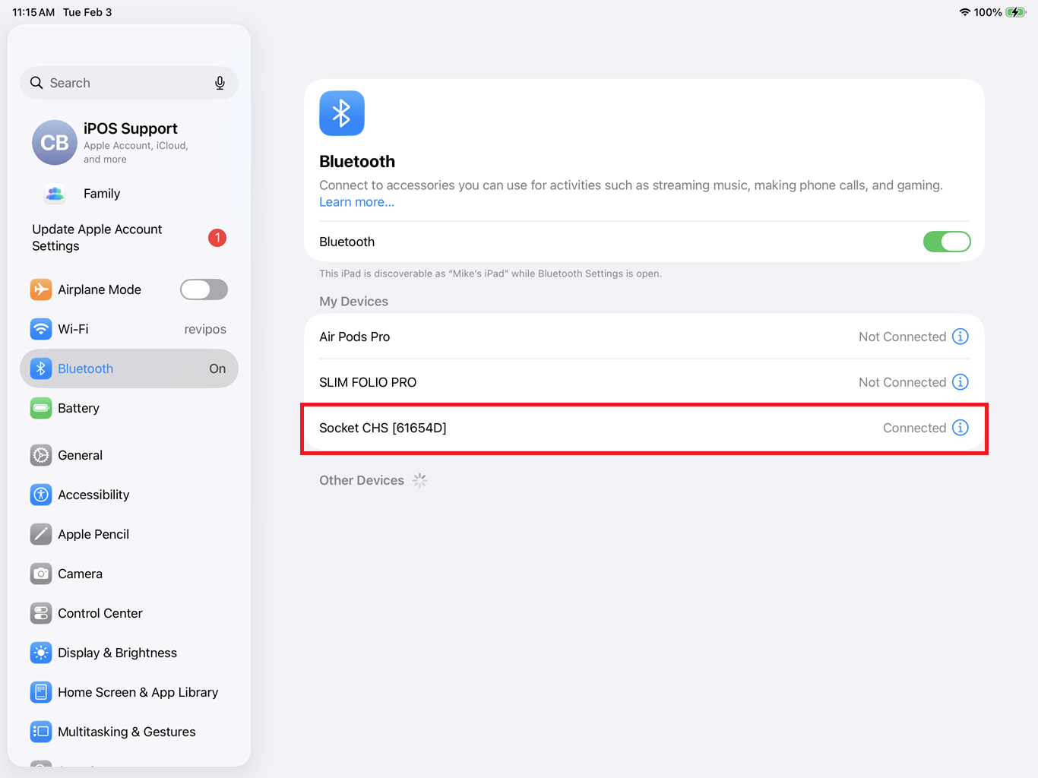This screenshot has width=1038, height=778.
Task: Click the Display & Brightness icon
Action: 41,653
